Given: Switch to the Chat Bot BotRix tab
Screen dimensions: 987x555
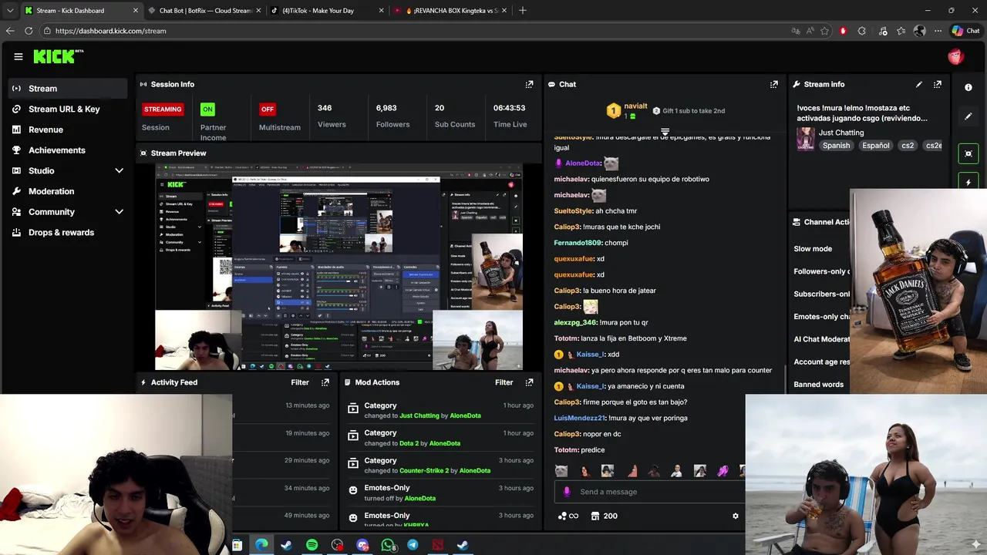Looking at the screenshot, I should [x=204, y=11].
